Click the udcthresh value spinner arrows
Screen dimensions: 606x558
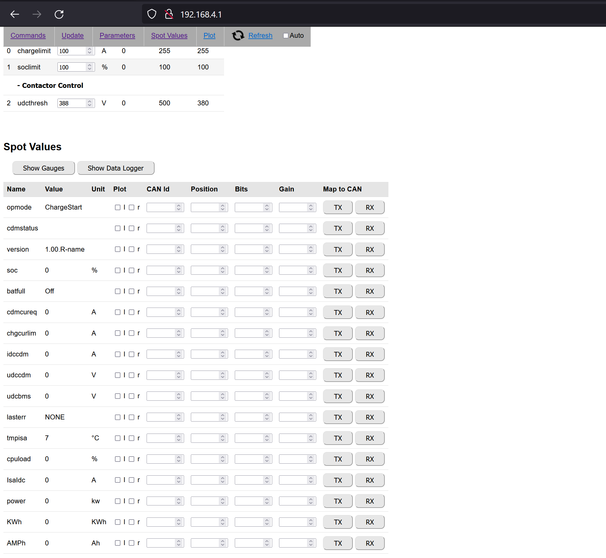click(x=89, y=103)
